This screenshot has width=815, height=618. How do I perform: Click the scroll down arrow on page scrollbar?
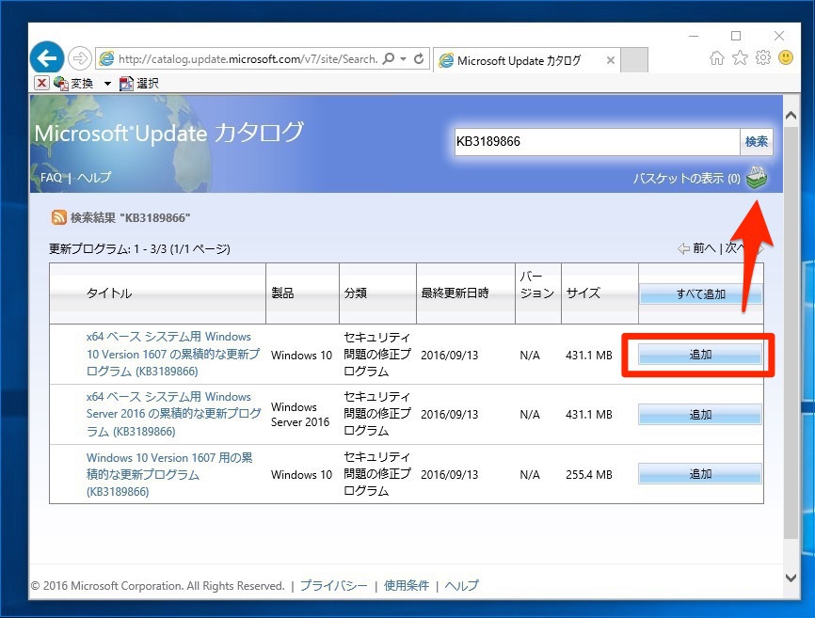(791, 577)
